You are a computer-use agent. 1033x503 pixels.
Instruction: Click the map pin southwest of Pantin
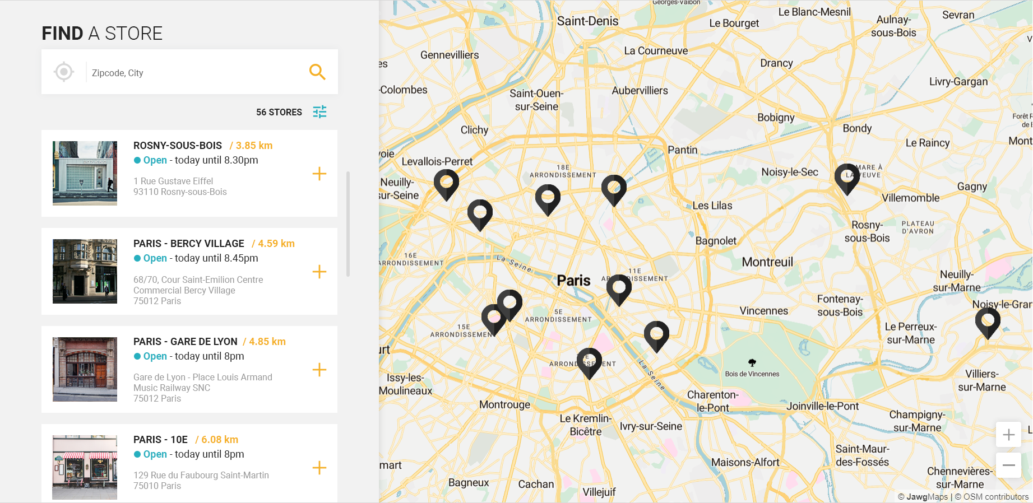pyautogui.click(x=614, y=190)
